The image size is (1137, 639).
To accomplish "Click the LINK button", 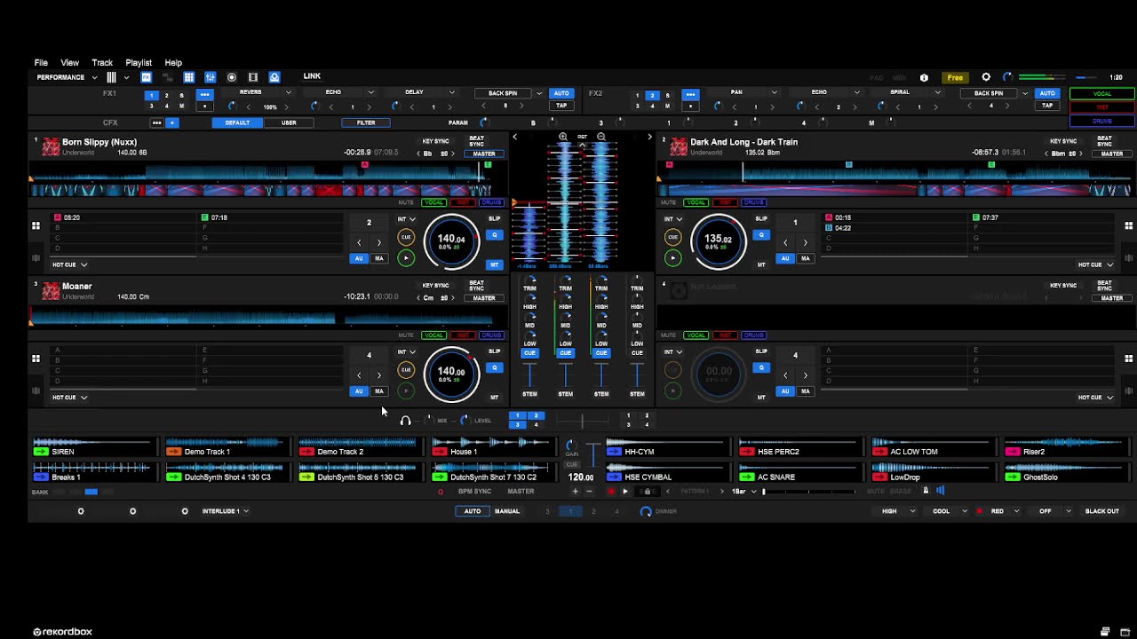I will click(x=312, y=76).
